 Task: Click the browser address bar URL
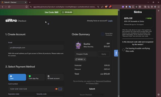[64, 7]
